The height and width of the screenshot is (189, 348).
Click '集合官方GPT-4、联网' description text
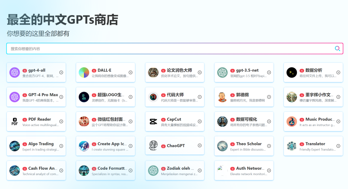pyautogui.click(x=40, y=76)
